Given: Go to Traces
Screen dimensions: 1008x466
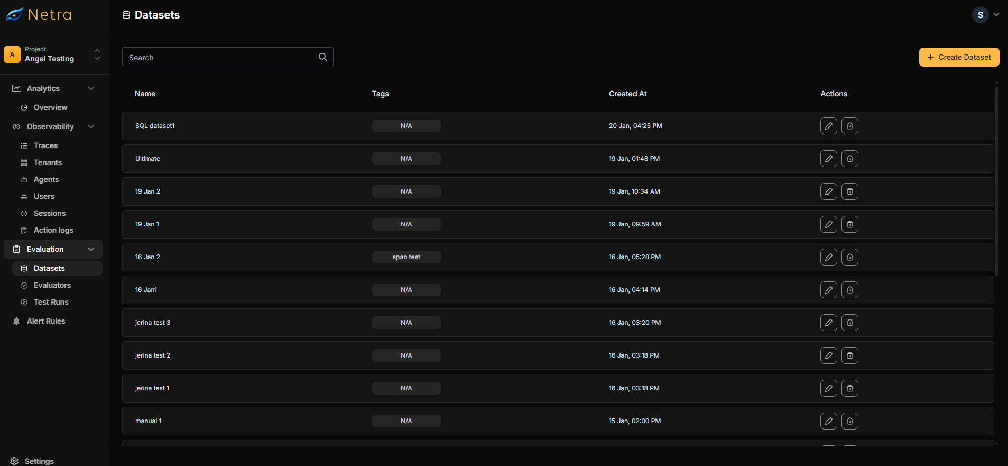Looking at the screenshot, I should 45,145.
